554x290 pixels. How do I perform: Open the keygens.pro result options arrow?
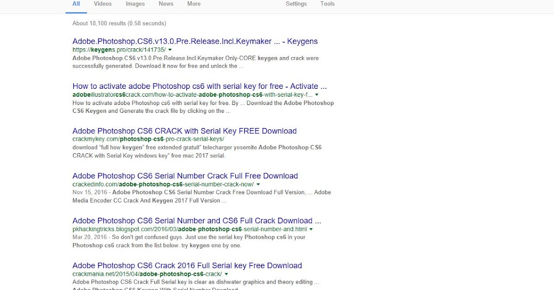pos(171,50)
